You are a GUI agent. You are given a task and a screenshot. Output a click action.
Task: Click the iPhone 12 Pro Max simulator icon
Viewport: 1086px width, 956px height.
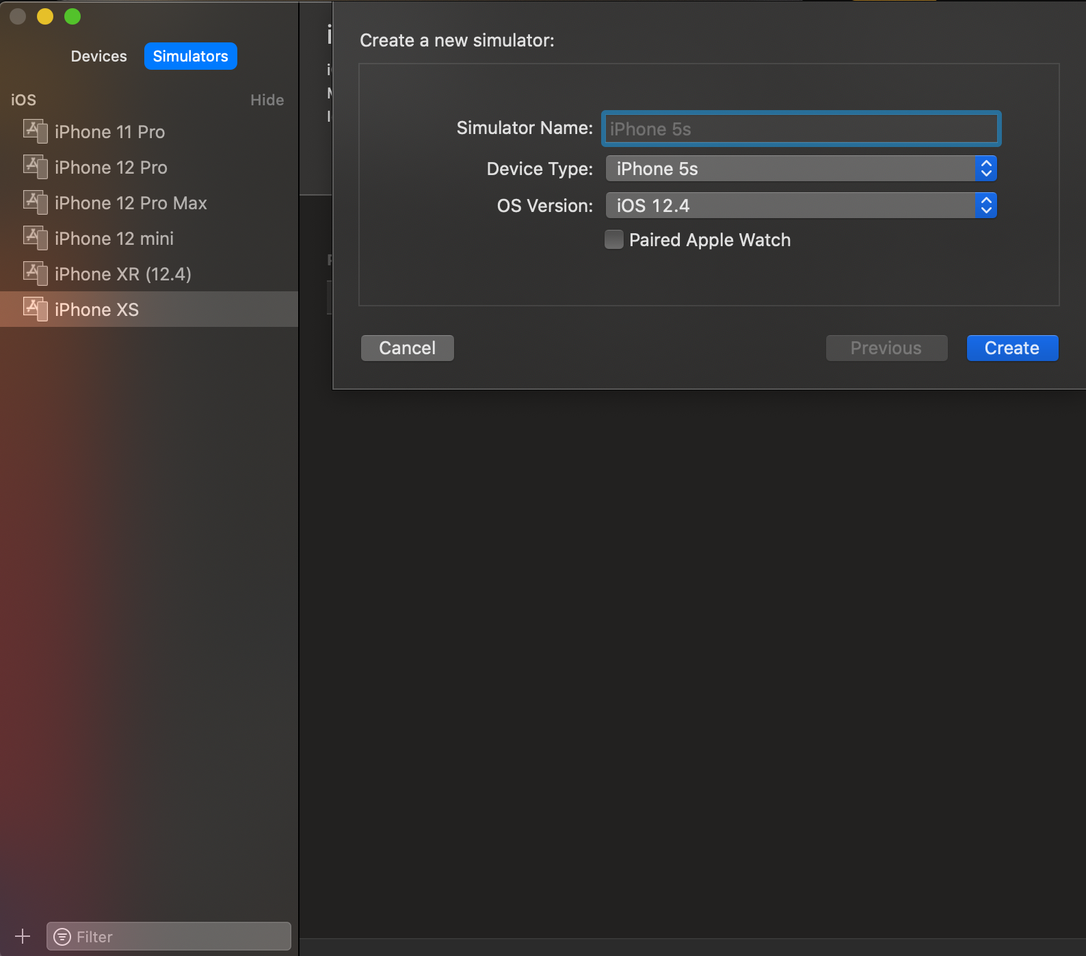[x=35, y=202]
